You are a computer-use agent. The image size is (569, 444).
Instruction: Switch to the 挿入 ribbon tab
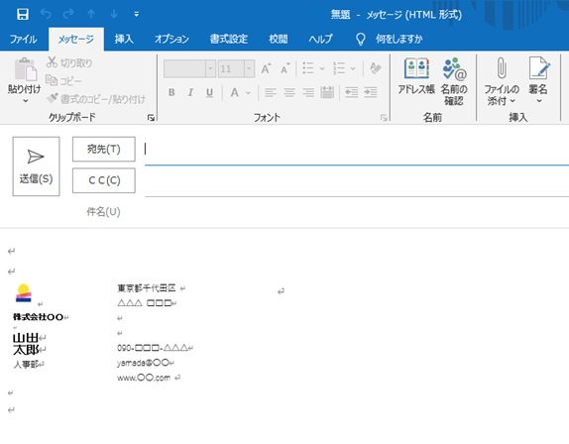(x=124, y=39)
